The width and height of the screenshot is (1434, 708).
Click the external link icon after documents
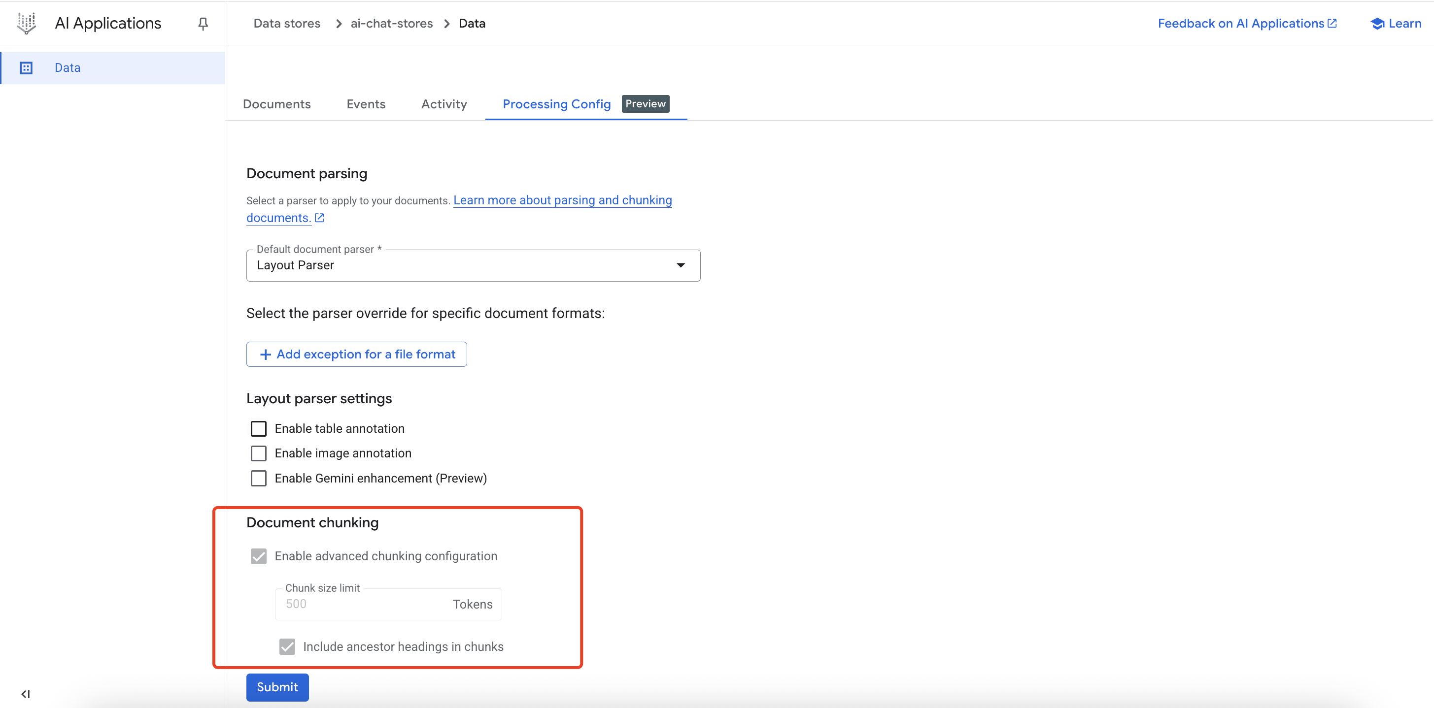pyautogui.click(x=319, y=218)
